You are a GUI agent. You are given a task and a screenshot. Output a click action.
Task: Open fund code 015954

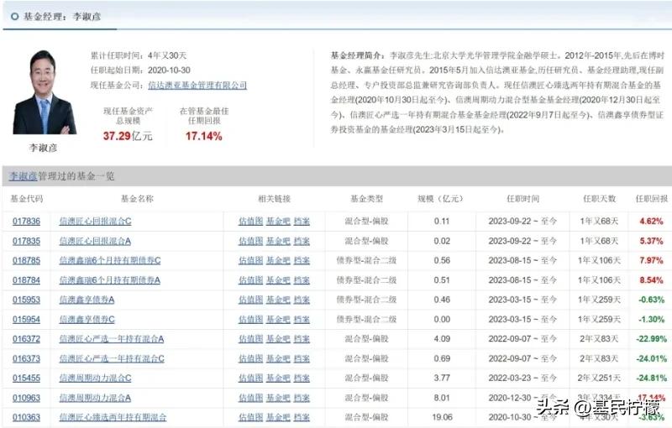coord(26,319)
